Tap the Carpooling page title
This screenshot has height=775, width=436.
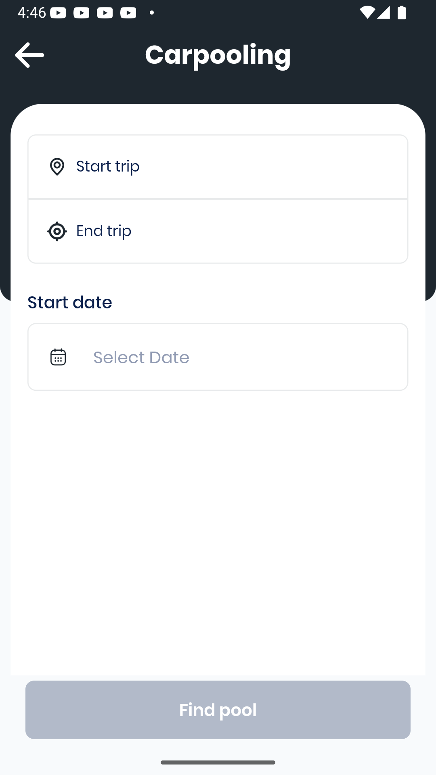coord(218,55)
